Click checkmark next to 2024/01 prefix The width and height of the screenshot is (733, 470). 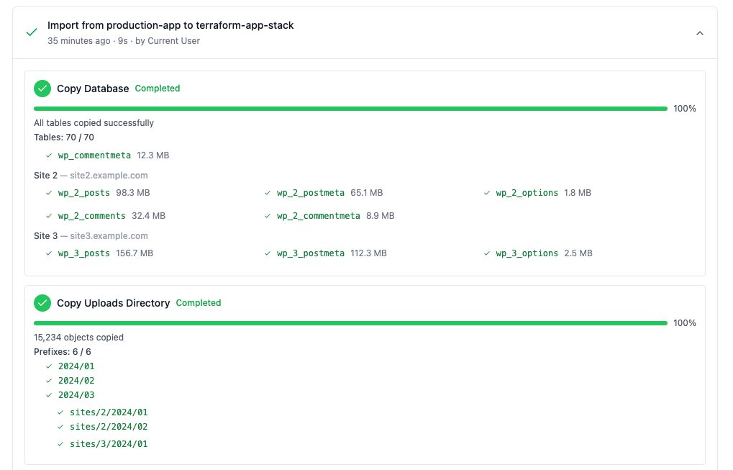point(49,366)
